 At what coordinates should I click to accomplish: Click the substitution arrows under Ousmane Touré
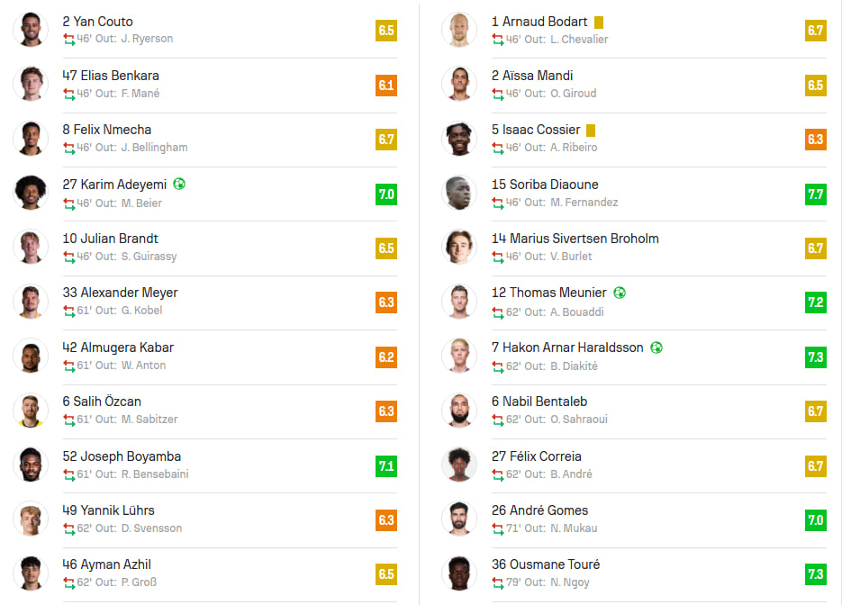coord(498,582)
